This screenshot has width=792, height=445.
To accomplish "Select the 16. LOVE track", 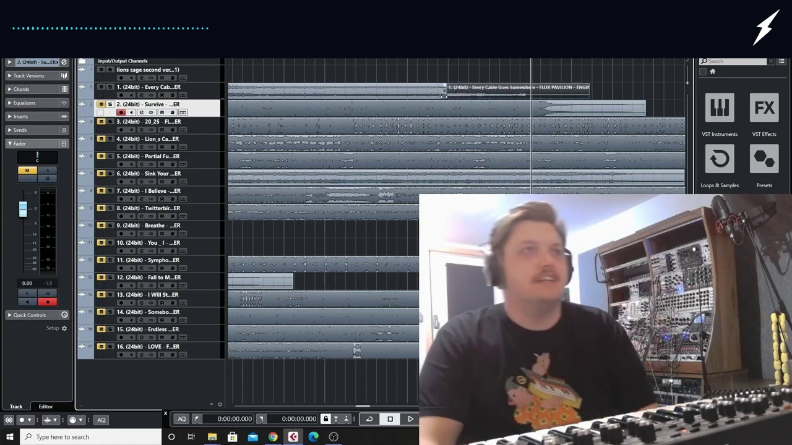I will tap(148, 347).
